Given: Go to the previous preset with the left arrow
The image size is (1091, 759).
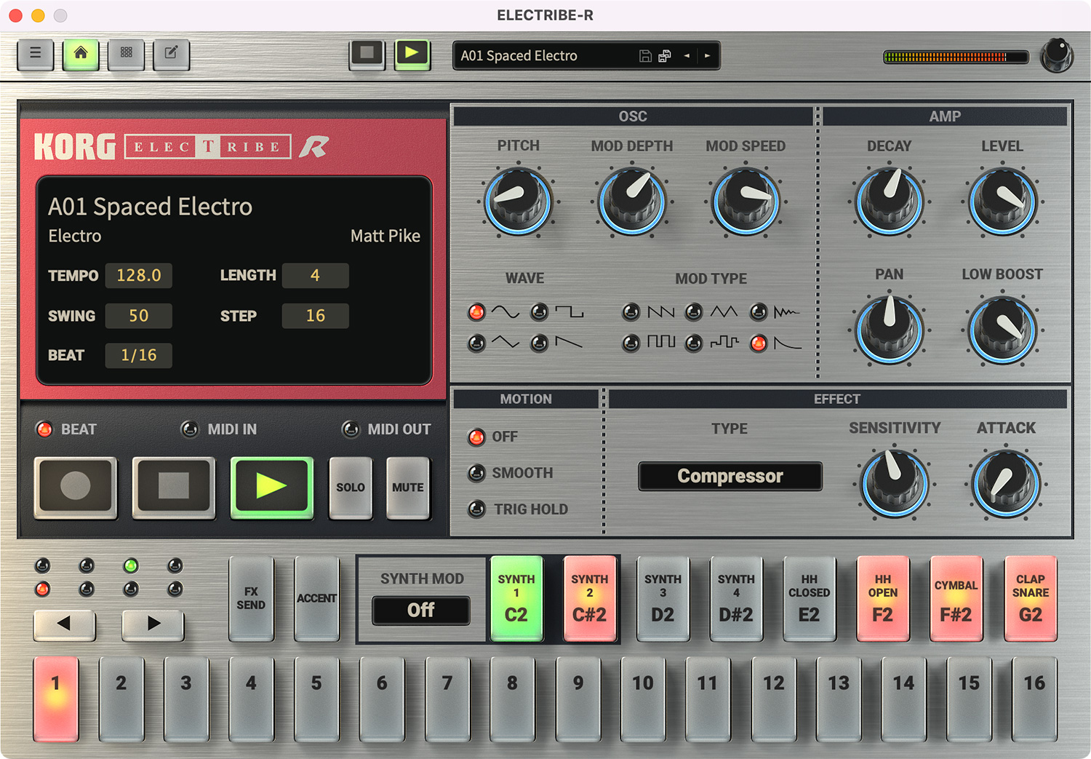Looking at the screenshot, I should (x=687, y=56).
